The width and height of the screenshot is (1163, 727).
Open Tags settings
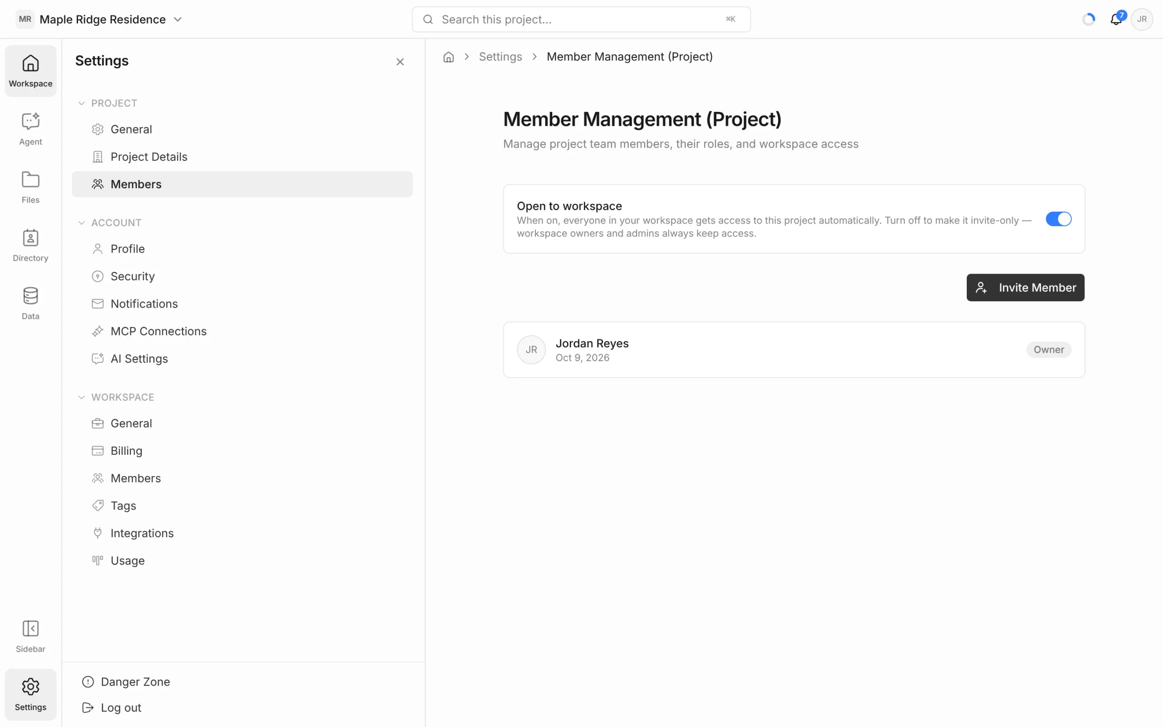pyautogui.click(x=242, y=505)
